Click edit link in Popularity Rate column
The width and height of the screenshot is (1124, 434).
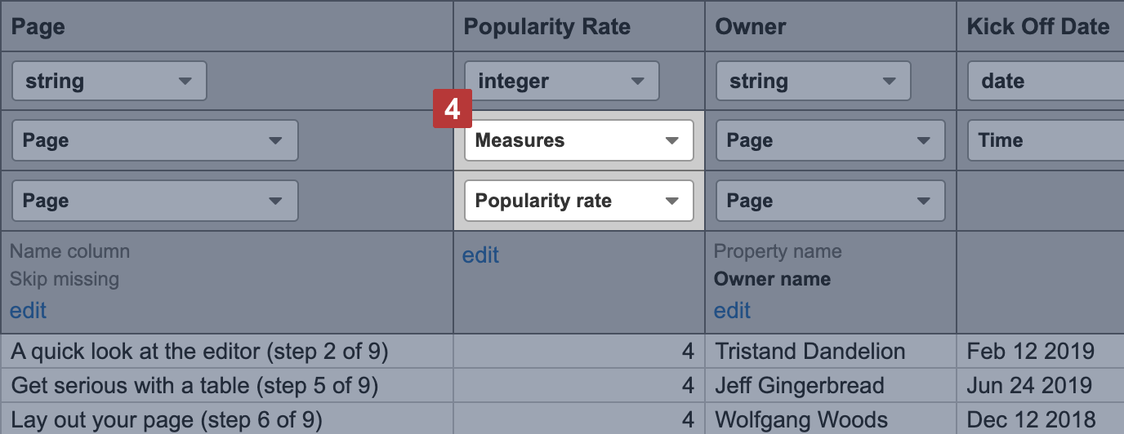point(480,255)
